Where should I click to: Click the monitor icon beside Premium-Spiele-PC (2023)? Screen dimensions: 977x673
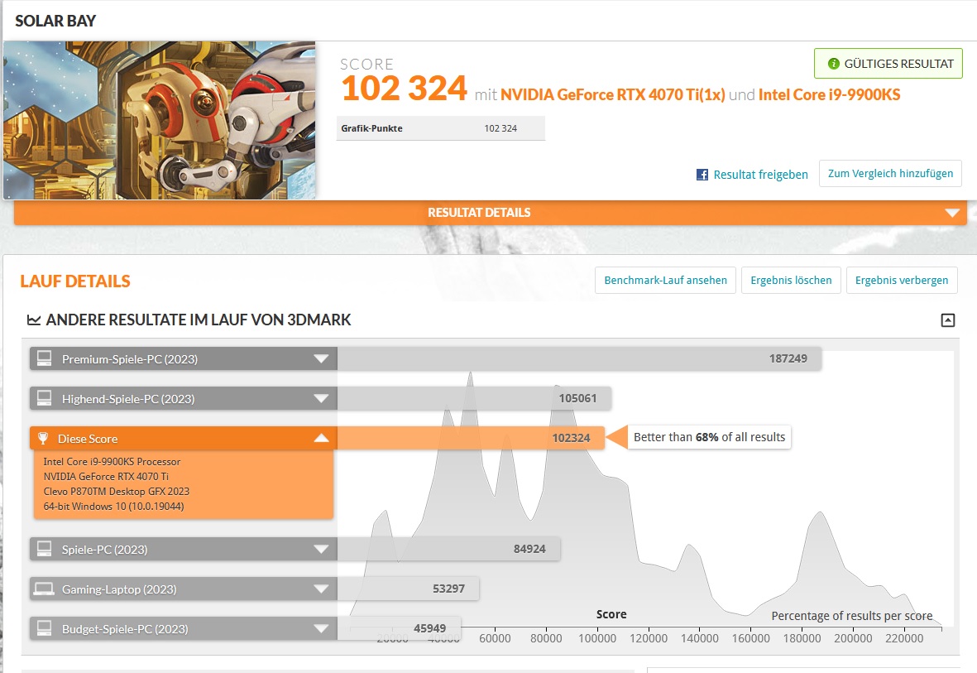pyautogui.click(x=44, y=358)
